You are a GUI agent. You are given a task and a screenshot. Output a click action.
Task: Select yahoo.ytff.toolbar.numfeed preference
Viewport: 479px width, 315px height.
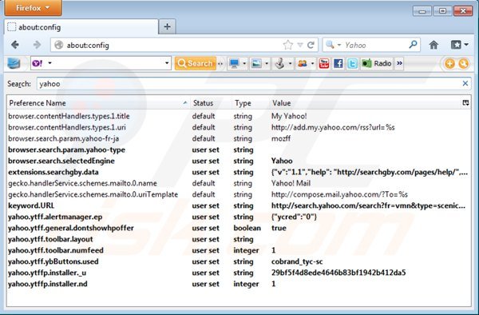tap(239, 250)
